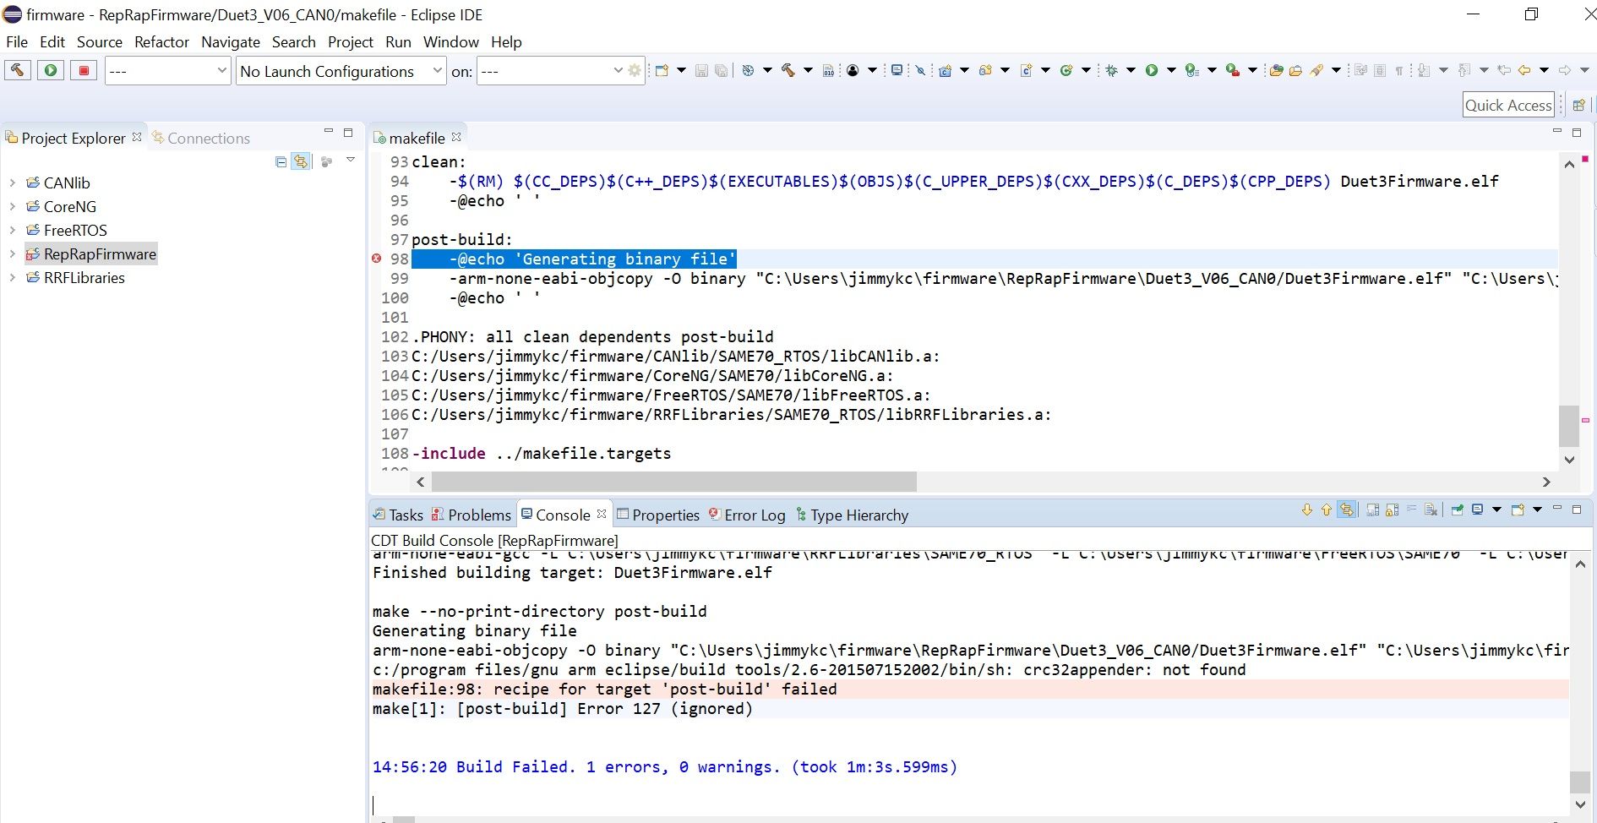Open the File menu

coord(17,41)
